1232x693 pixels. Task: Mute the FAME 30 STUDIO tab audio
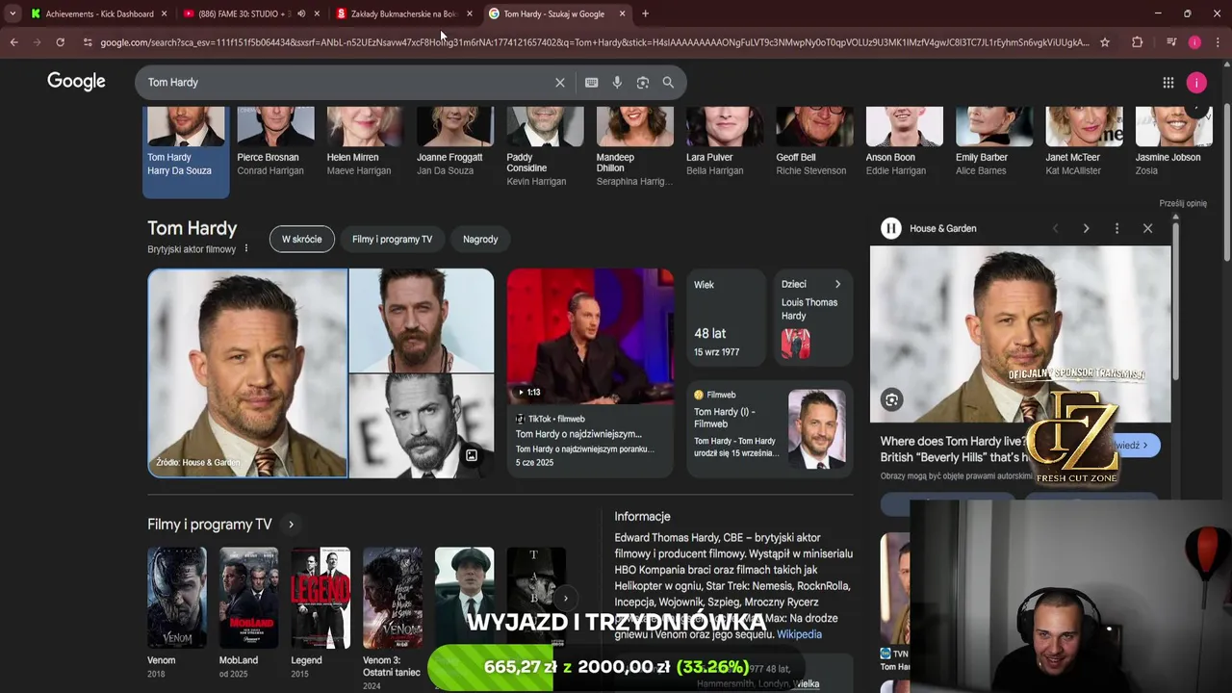point(301,13)
